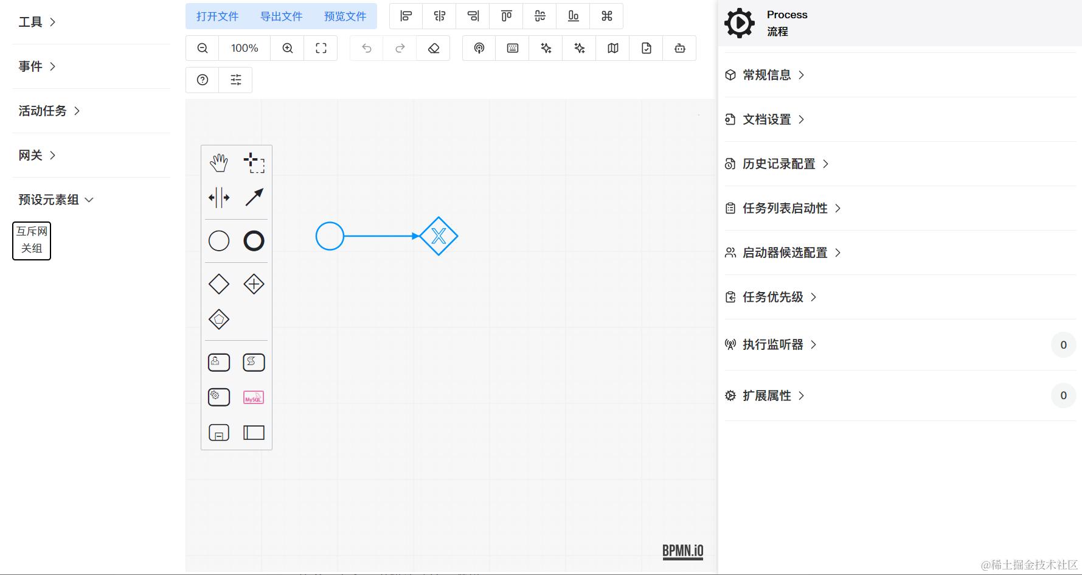Screen dimensions: 1082x575
Task: Open the BPMN.iO logo link
Action: [682, 551]
